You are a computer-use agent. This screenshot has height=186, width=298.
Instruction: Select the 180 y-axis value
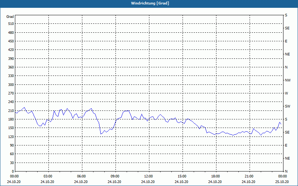(x=11, y=119)
